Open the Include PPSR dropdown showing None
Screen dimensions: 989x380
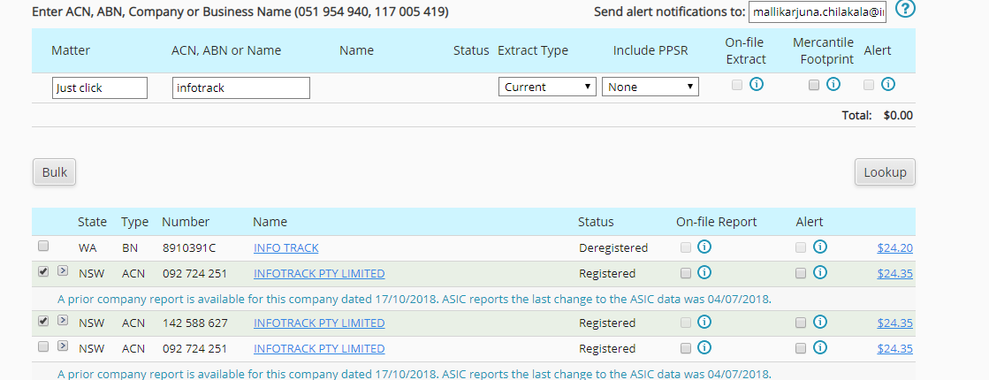(x=650, y=87)
